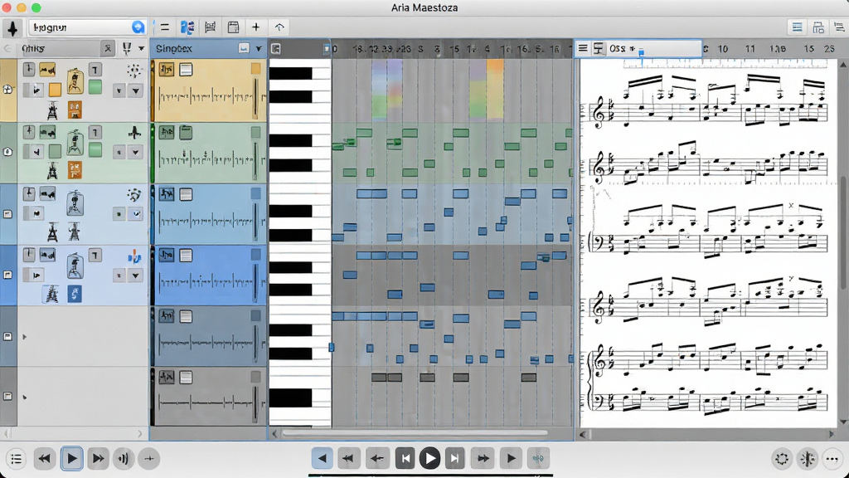Image resolution: width=849 pixels, height=478 pixels.
Task: Click the up-arrow icon in the top toolbar
Action: [x=279, y=27]
